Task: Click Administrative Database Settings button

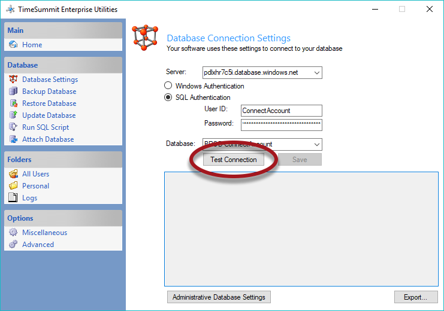Action: [x=219, y=297]
